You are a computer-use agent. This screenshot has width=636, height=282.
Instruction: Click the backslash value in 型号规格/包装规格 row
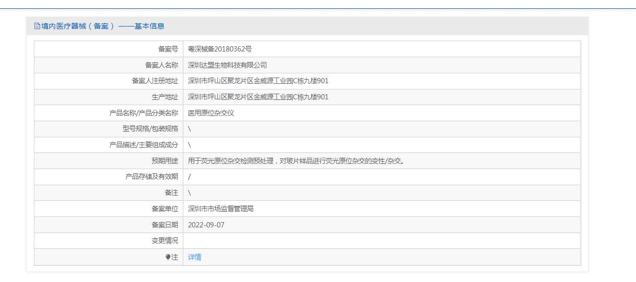pos(190,129)
